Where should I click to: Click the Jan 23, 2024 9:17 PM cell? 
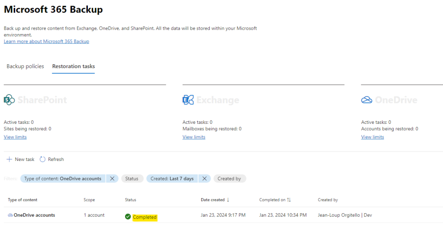point(223,215)
